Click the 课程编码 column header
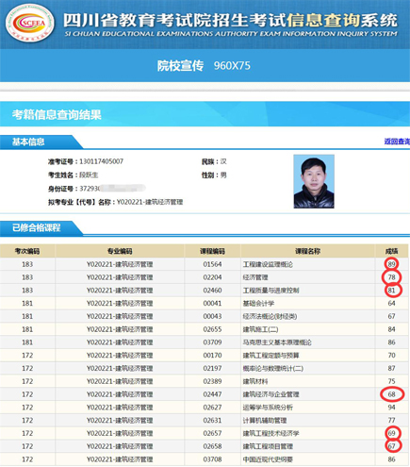This screenshot has width=410, height=467. click(212, 251)
